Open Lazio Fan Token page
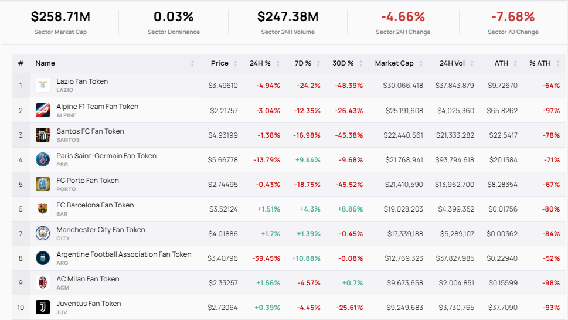The width and height of the screenshot is (568, 320). coord(82,81)
